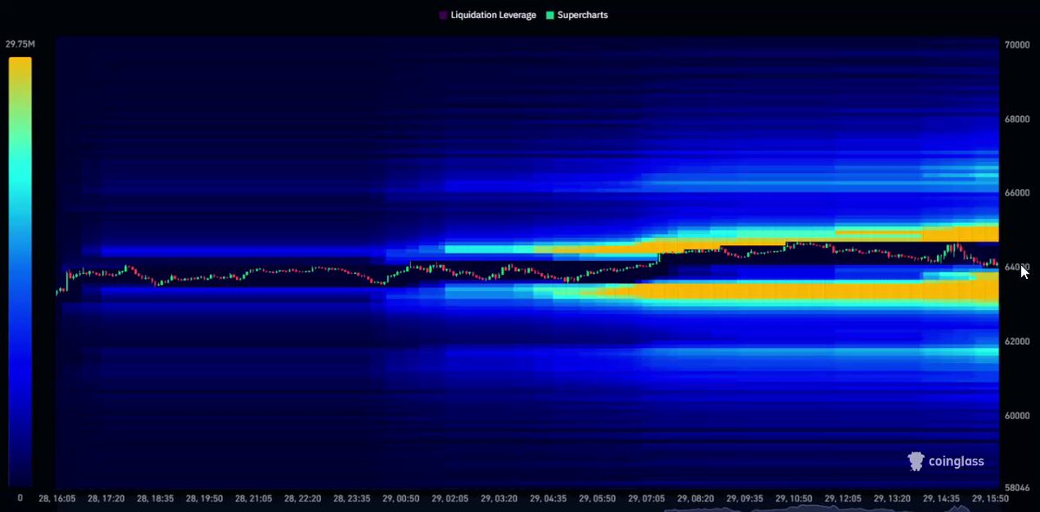Click the "29, 14:35" time label
1040x512 pixels.
click(942, 498)
